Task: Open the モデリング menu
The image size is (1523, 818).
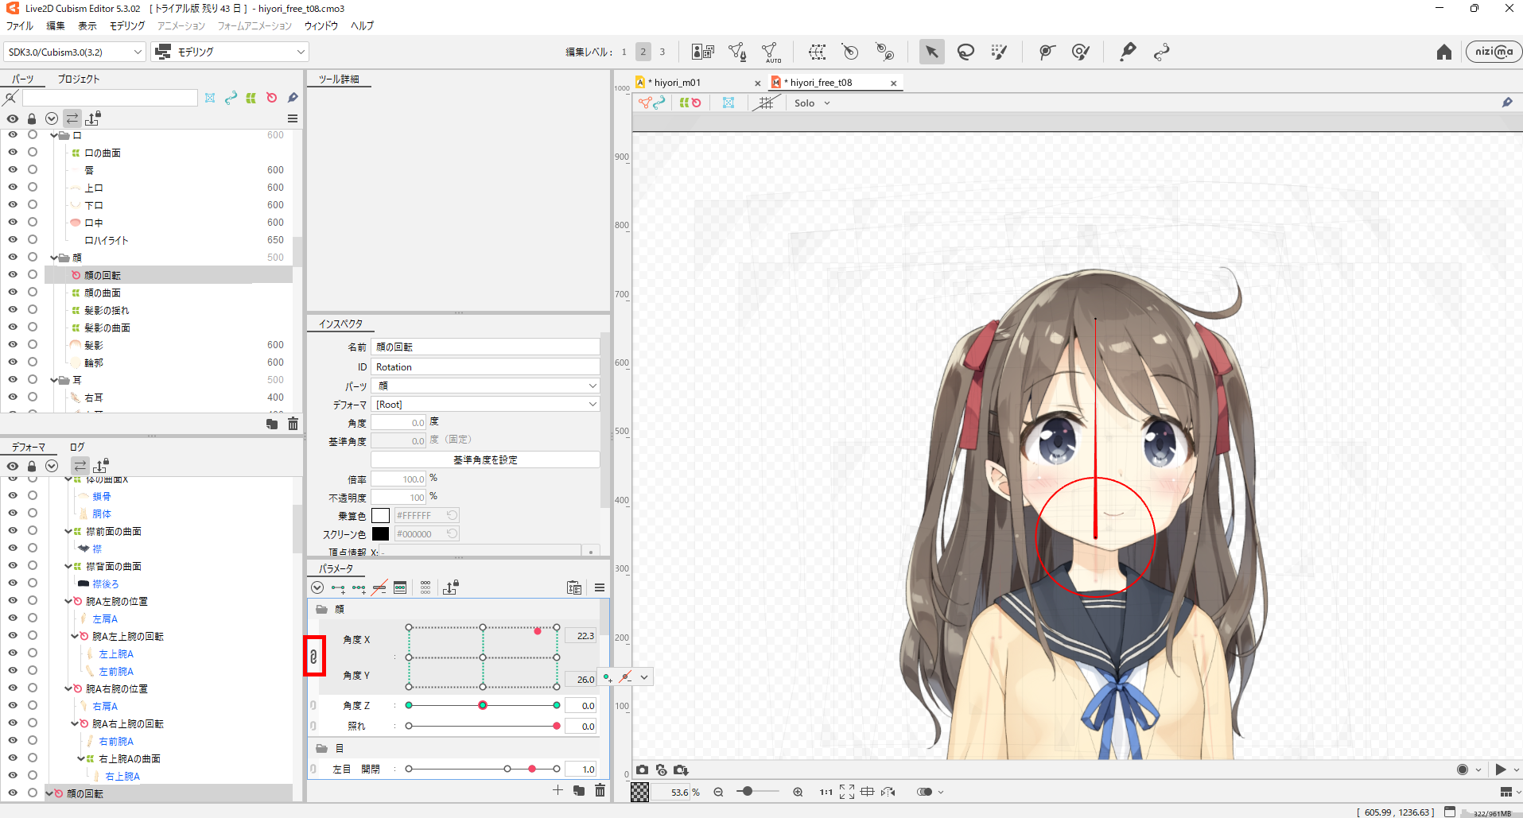Action: coord(127,25)
